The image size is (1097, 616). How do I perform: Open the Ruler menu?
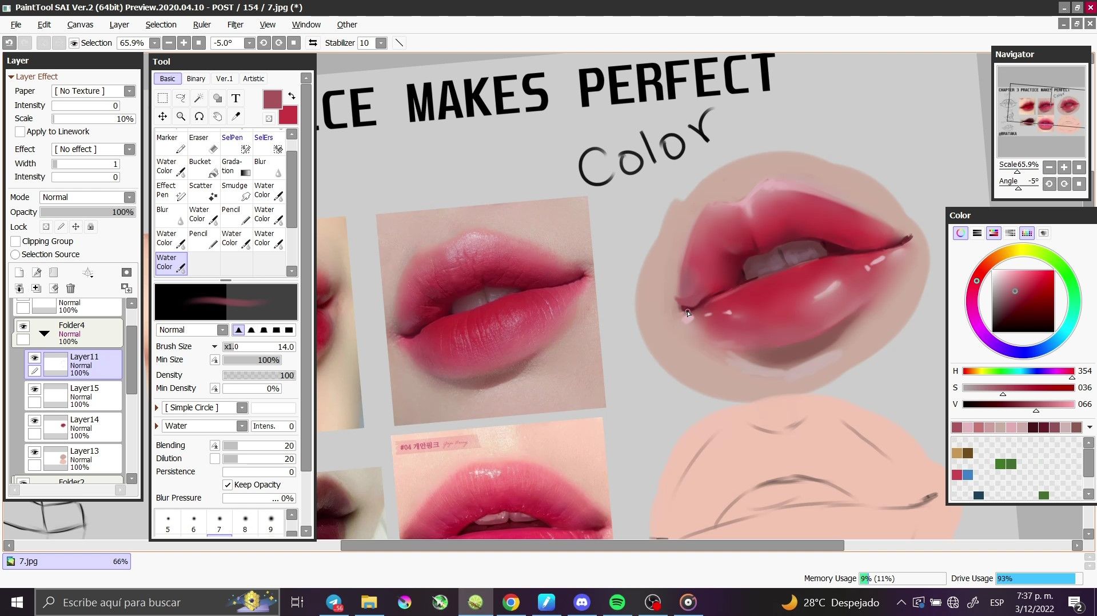(202, 25)
